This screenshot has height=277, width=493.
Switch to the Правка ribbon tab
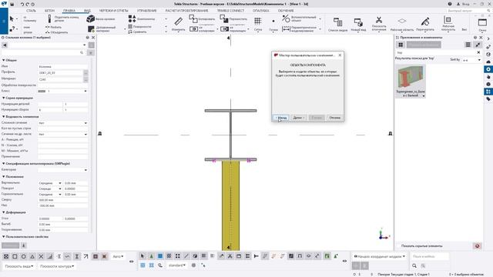coord(69,11)
